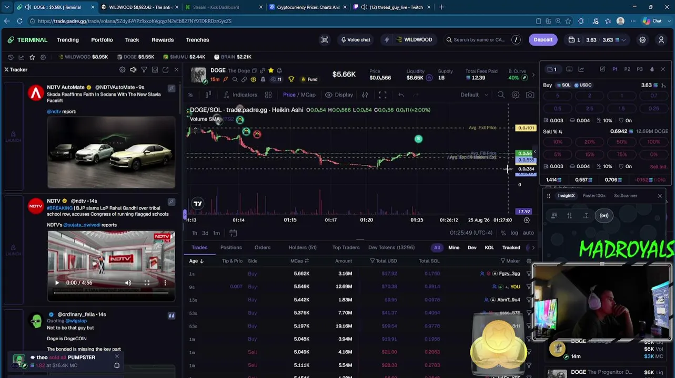
Task: Toggle chart fullscreen mode
Action: pyautogui.click(x=382, y=95)
